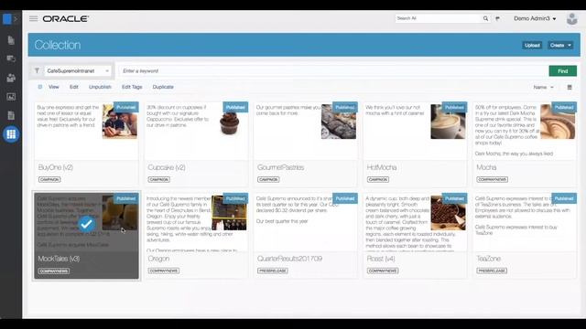Open the CafeSupremoIntranet collection dropdown
Screen dimensions: 586x329
(x=78, y=71)
